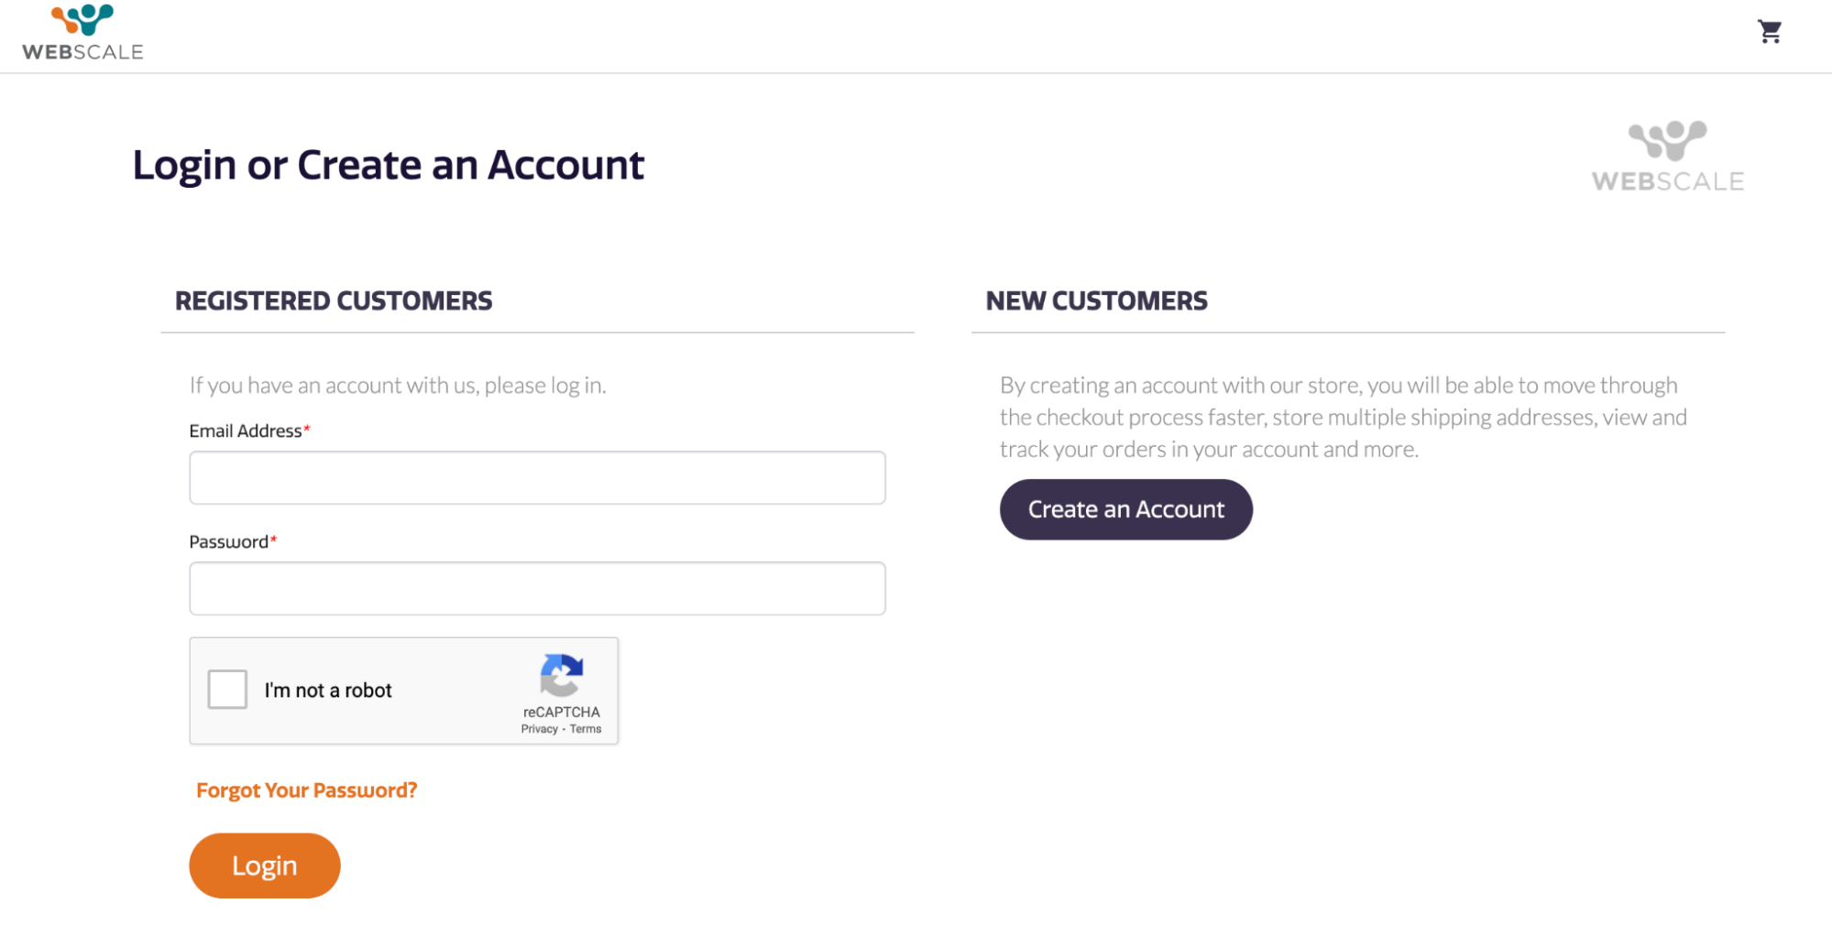
Task: Click the "I'm not a robot" label text
Action: pos(328,691)
